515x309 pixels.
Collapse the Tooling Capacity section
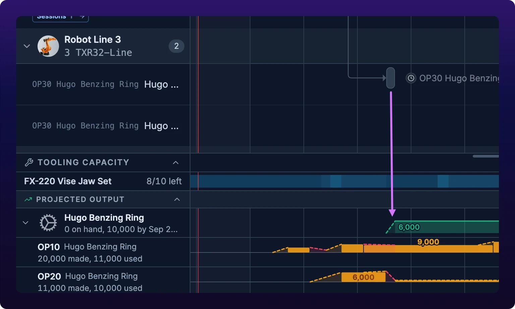pos(176,163)
